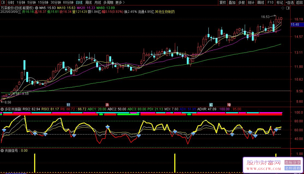Image resolution: width=304 pixels, height=174 pixels.
Task: Click the blue 解 event marker
Action: tap(211, 105)
